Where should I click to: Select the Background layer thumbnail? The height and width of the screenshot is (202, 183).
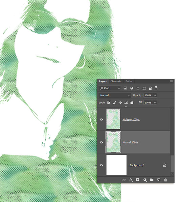click(116, 165)
